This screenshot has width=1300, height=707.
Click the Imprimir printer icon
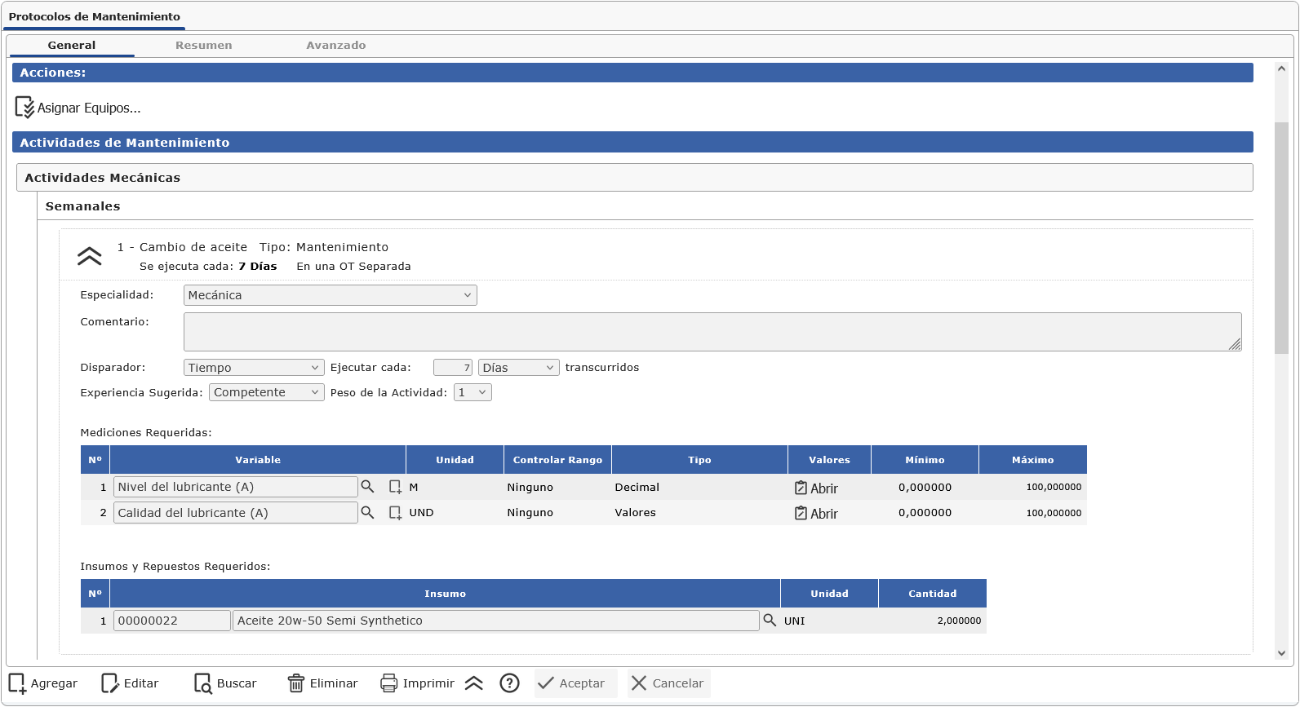(389, 683)
